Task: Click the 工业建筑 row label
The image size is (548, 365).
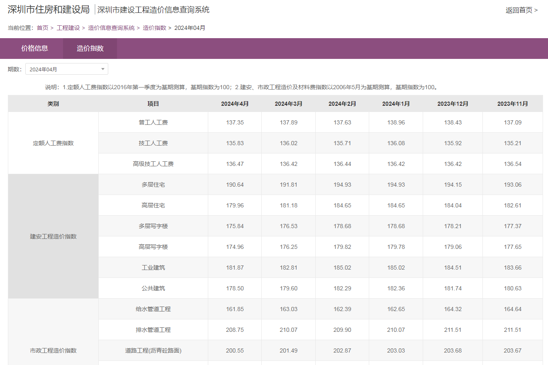Action: pyautogui.click(x=153, y=268)
